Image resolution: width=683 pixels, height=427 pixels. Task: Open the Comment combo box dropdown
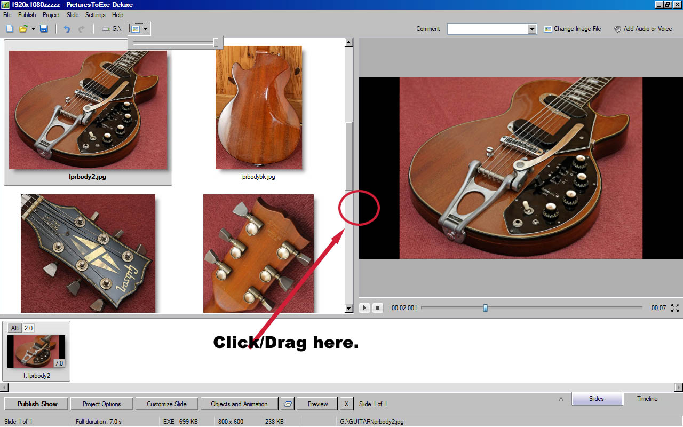[x=532, y=29]
